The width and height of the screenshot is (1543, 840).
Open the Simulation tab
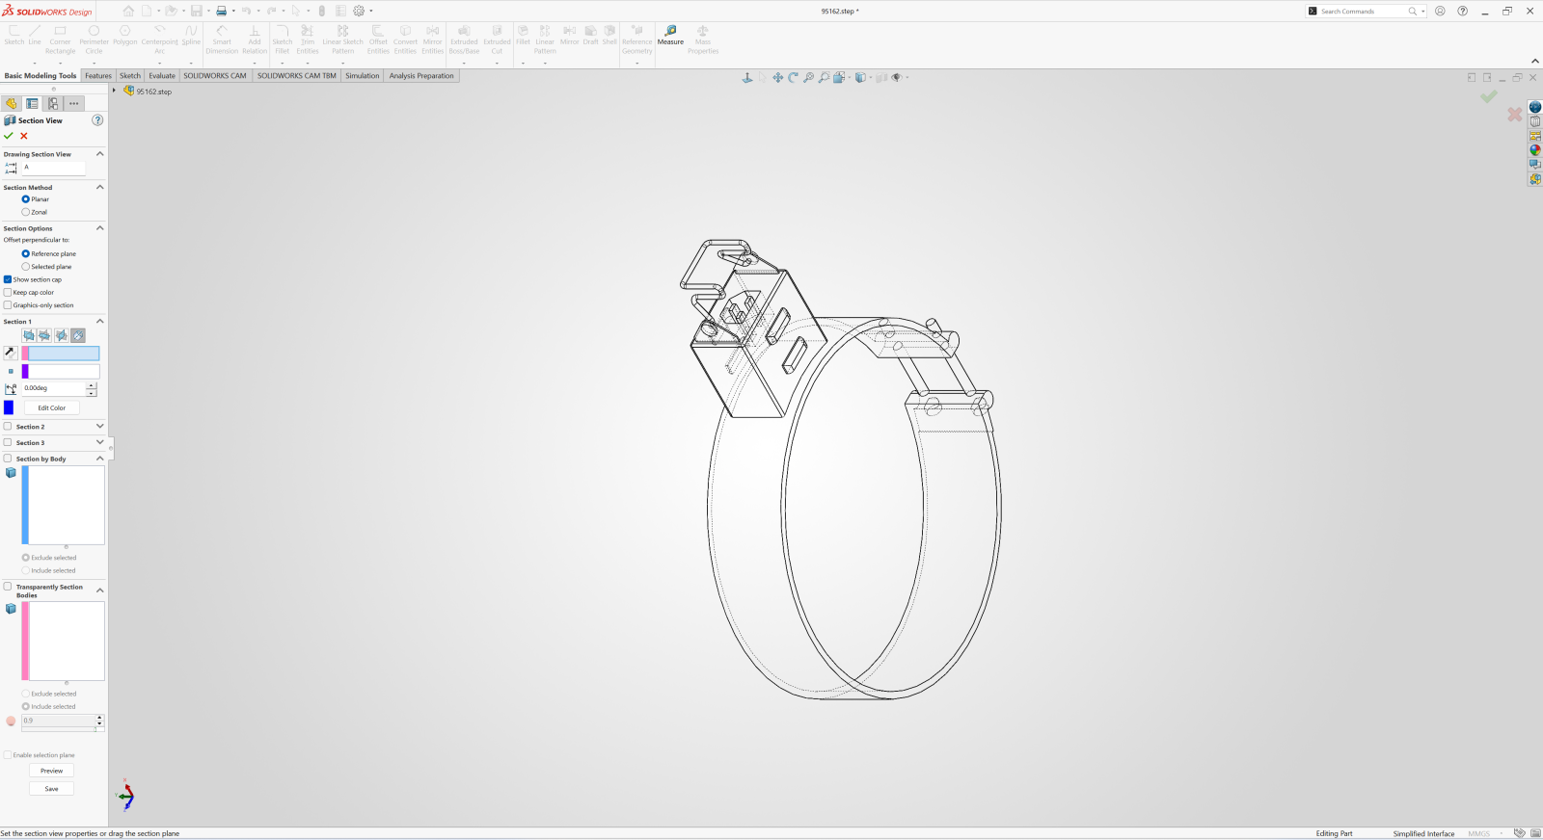tap(363, 76)
